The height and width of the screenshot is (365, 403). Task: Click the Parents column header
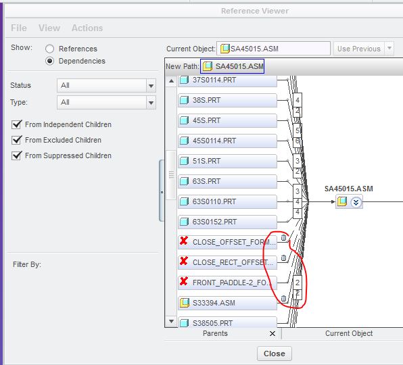[215, 333]
